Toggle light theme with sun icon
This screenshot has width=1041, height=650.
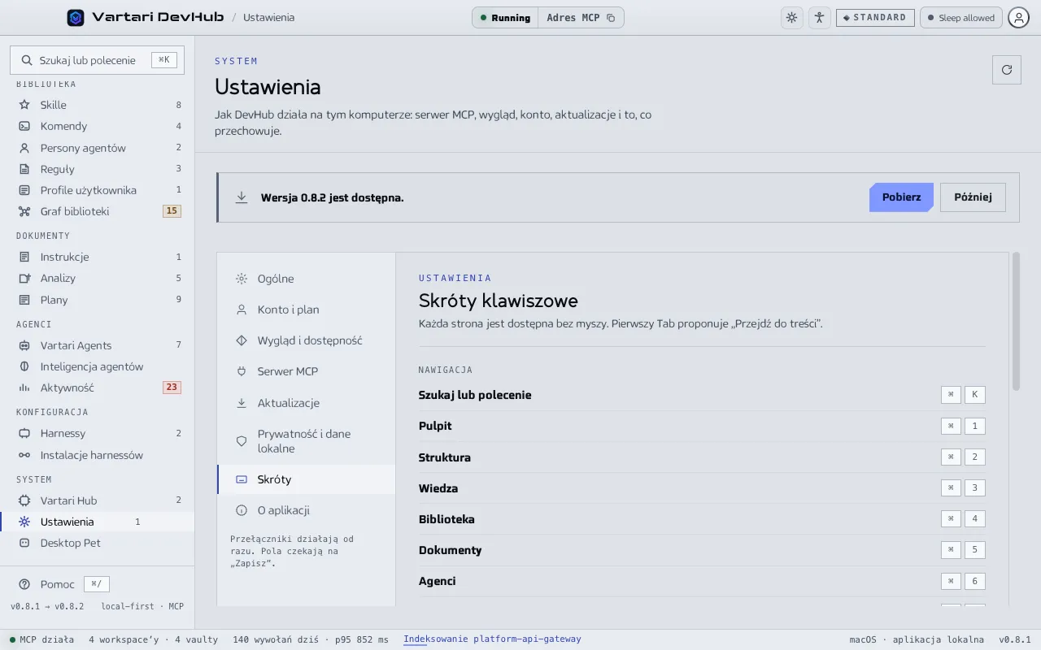pyautogui.click(x=791, y=18)
